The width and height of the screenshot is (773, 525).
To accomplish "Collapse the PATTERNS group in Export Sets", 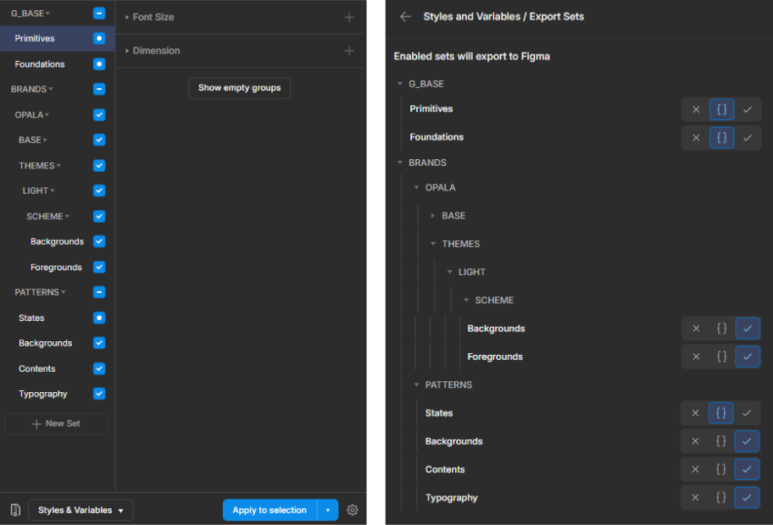I will point(416,384).
